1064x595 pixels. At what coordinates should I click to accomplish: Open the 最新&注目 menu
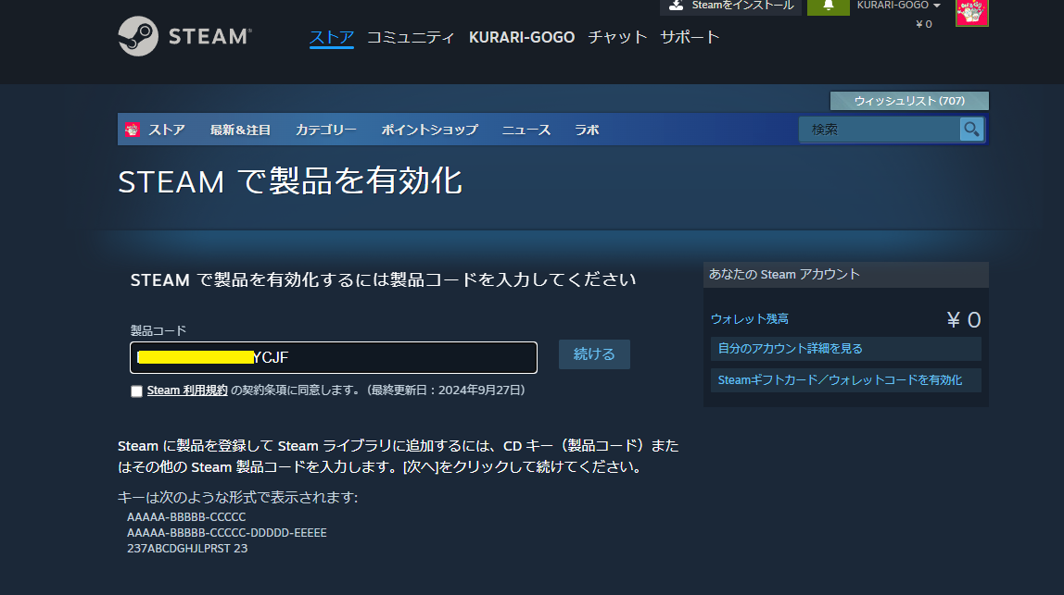pyautogui.click(x=240, y=130)
